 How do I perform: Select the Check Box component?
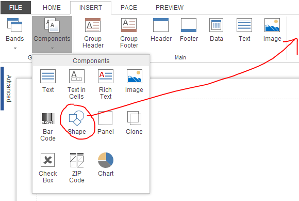(x=48, y=168)
